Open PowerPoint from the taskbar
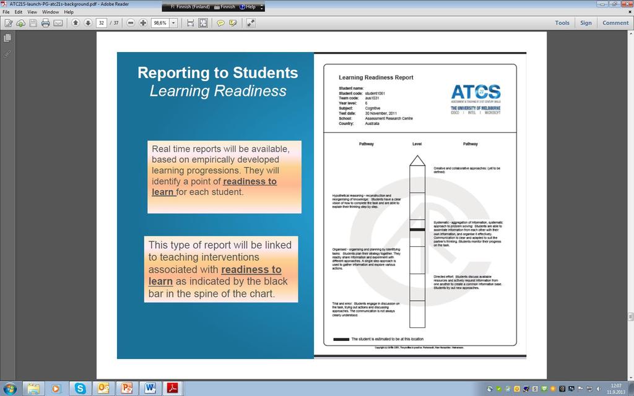This screenshot has height=396, width=634. pyautogui.click(x=126, y=389)
